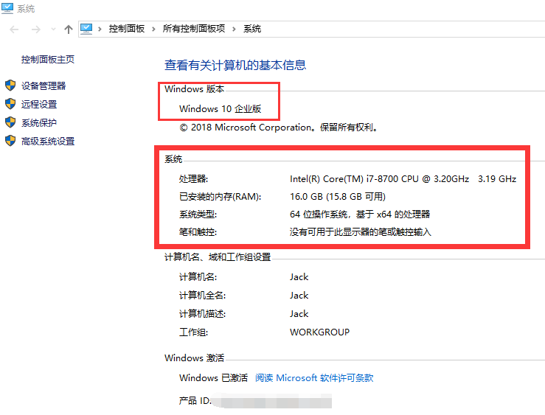This screenshot has height=415, width=545.
Task: Expand chevron before 控制面板 in breadcrumb
Action: coord(100,29)
